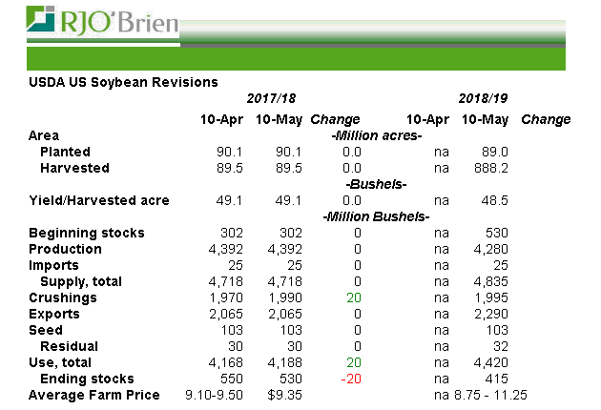Viewport: 601px width, 410px height.
Task: Click the Yield/Harvested acre row label
Action: click(99, 200)
